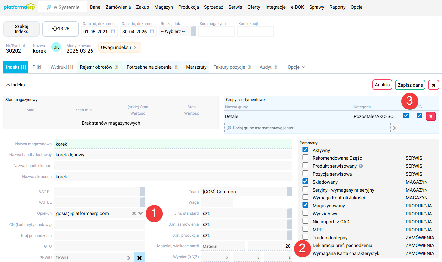Enable the MPP parameter checkbox
Viewport: 442px width, 262px height.
(x=305, y=229)
